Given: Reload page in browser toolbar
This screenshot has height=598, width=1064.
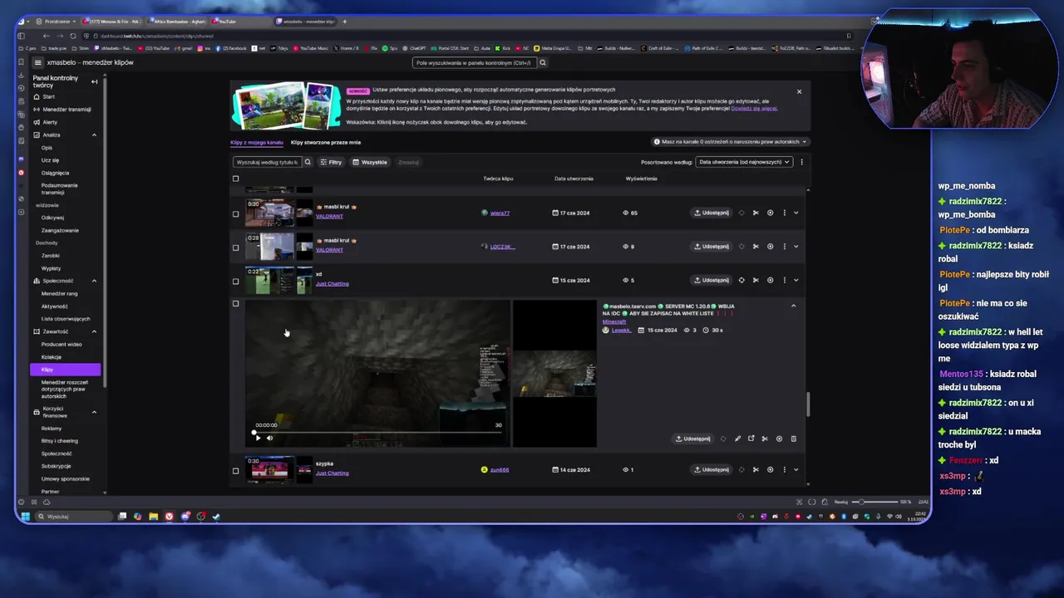Looking at the screenshot, I should click(x=73, y=36).
